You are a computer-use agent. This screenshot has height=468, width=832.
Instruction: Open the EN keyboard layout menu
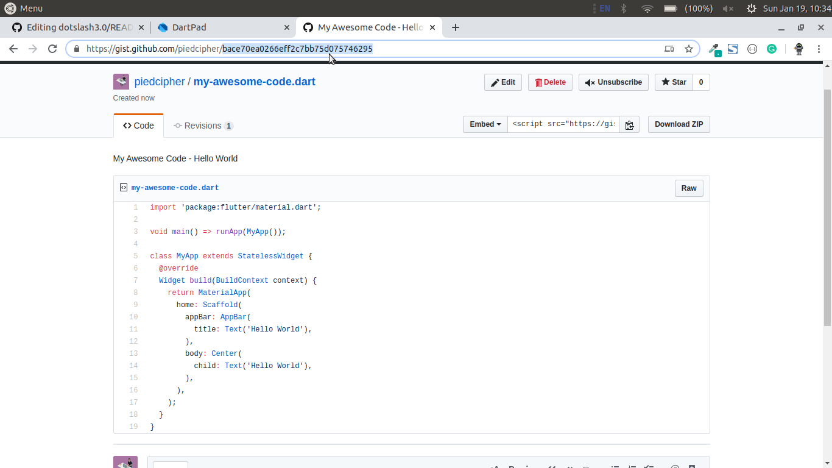click(604, 9)
